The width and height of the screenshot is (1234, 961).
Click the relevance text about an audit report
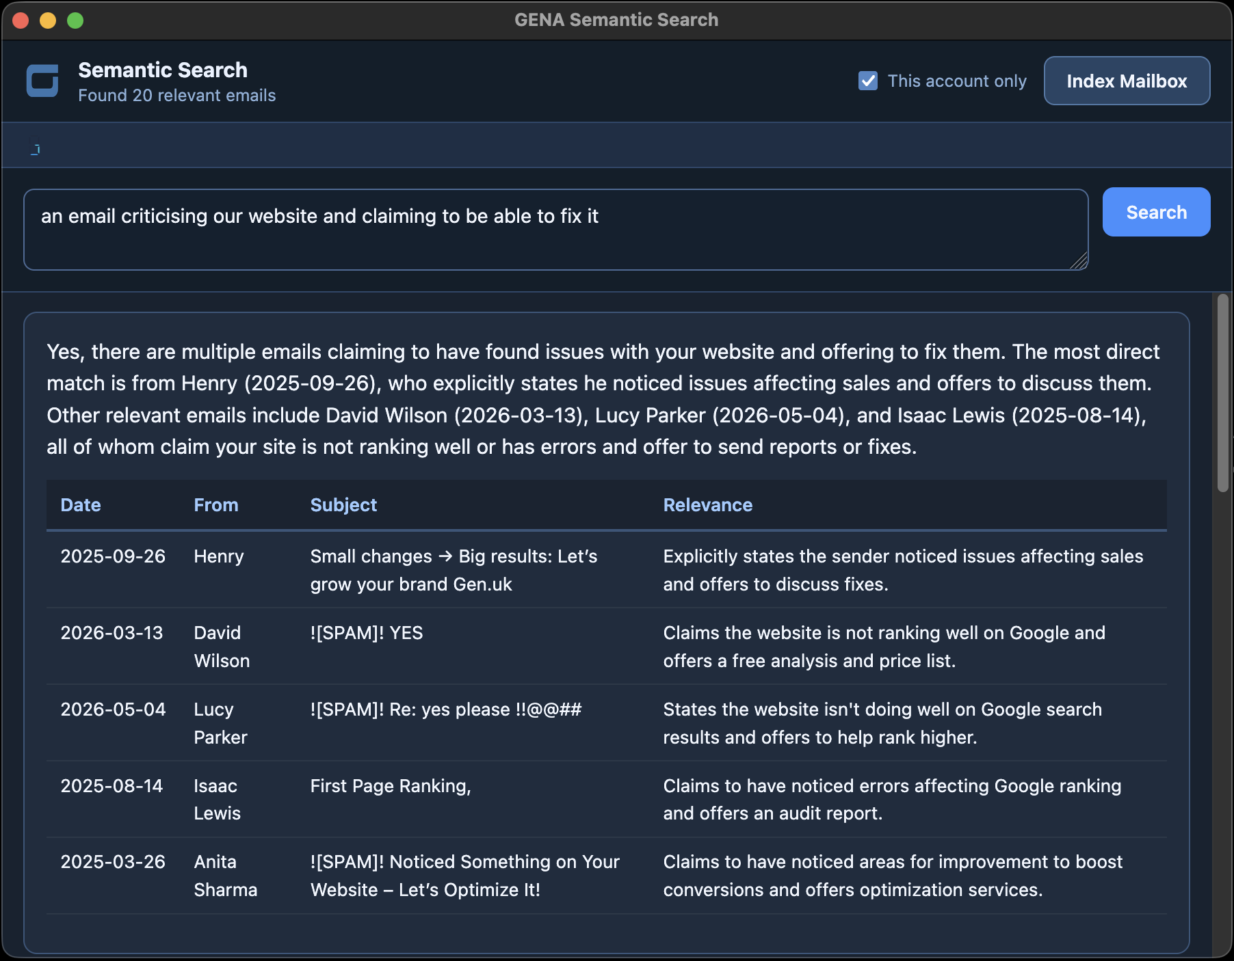point(892,800)
